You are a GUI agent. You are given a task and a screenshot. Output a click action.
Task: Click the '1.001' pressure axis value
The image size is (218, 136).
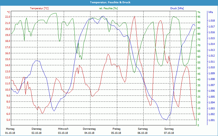(212, 120)
